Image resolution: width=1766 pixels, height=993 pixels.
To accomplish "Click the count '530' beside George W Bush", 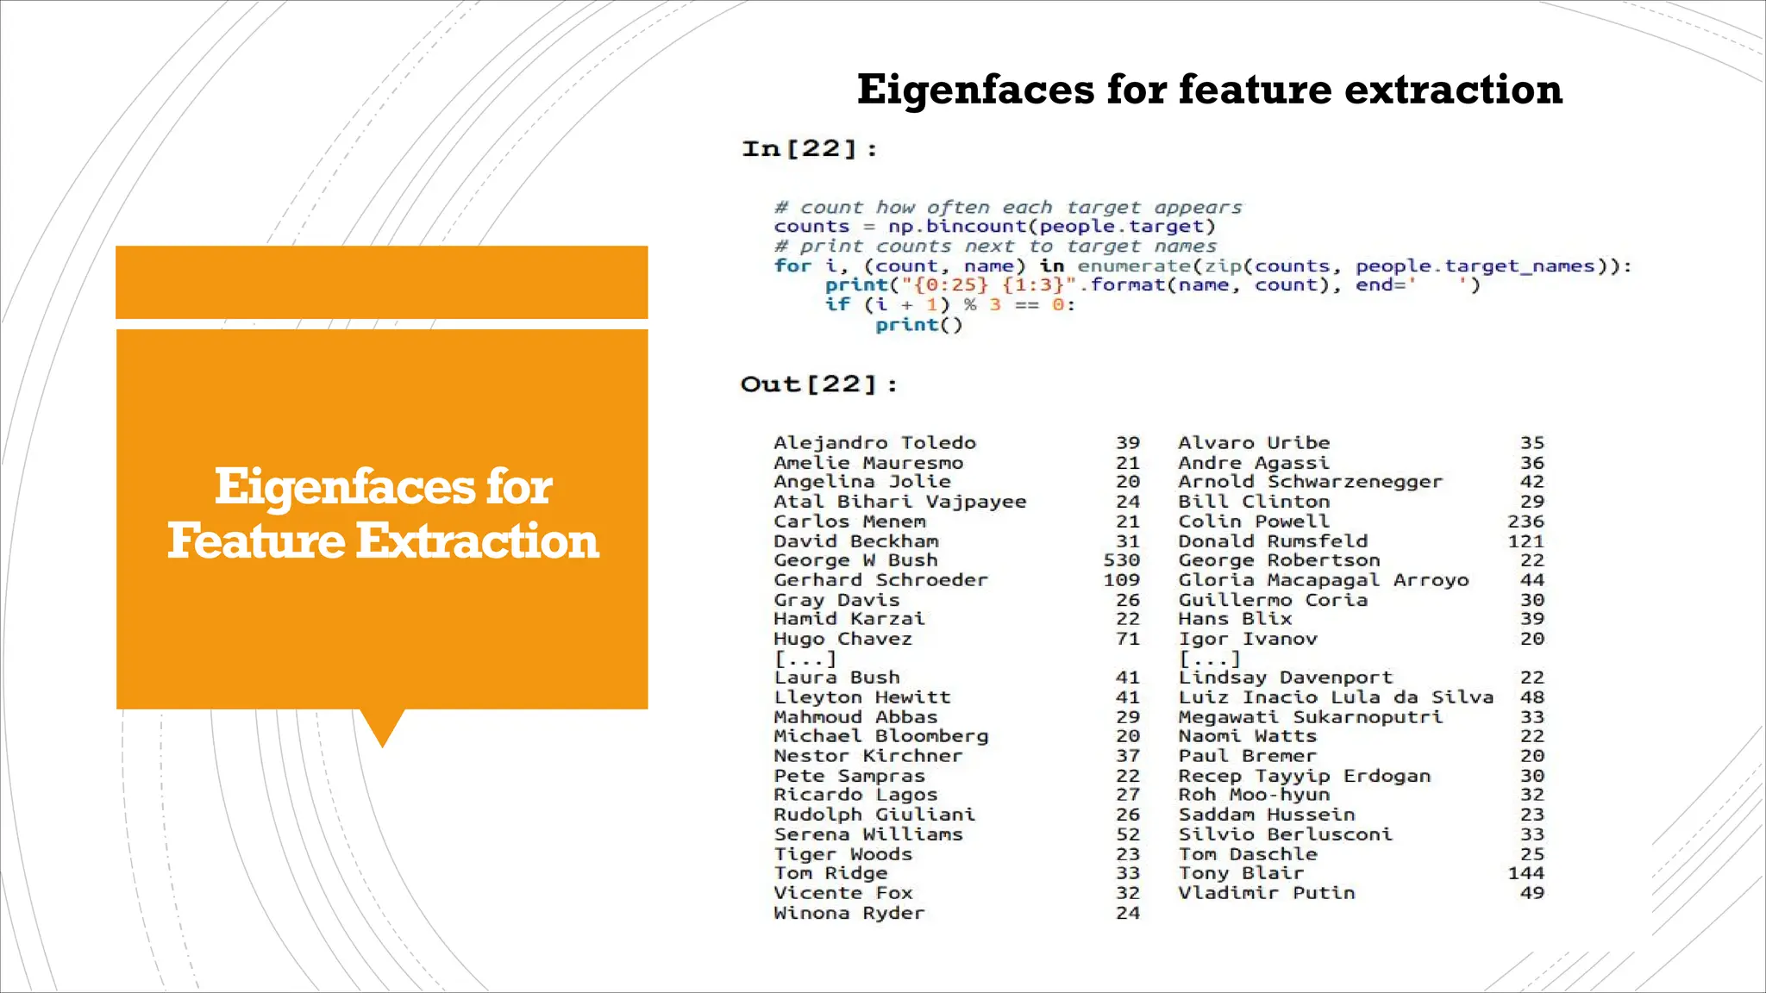I will pyautogui.click(x=1122, y=560).
